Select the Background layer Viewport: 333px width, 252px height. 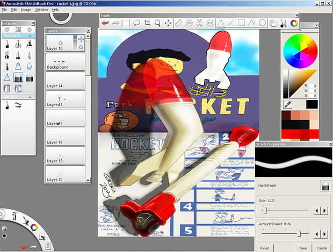pos(66,62)
